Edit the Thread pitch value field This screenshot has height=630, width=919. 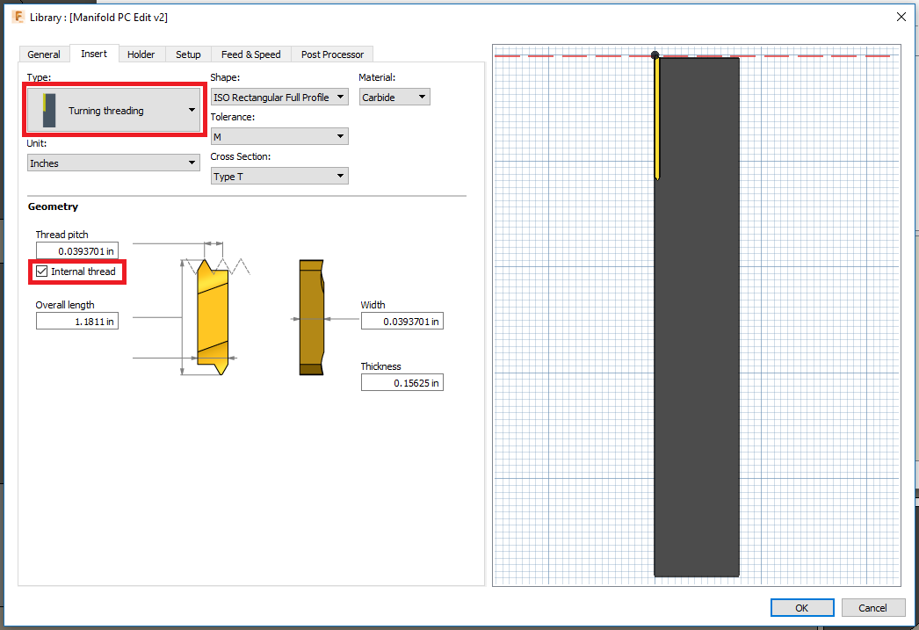pos(76,250)
